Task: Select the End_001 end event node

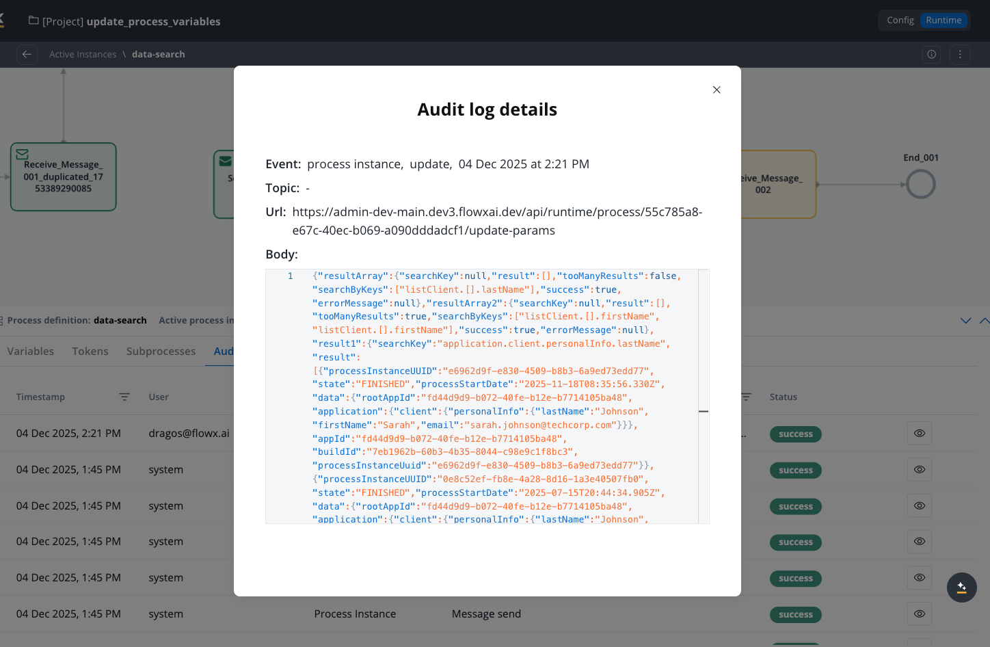Action: pyautogui.click(x=920, y=185)
